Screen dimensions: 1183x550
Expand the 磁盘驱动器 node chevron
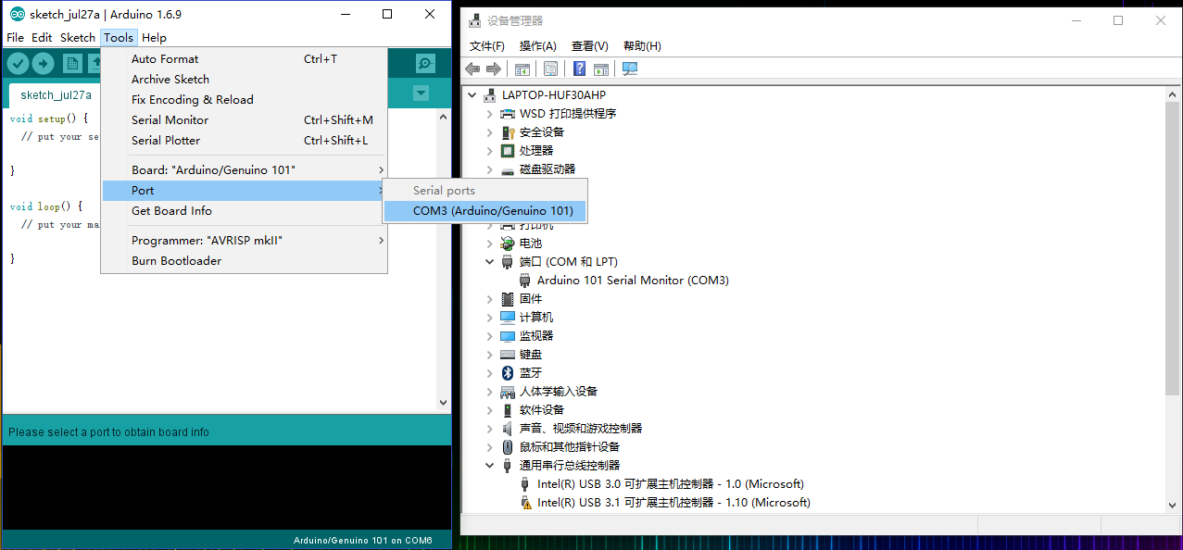(x=490, y=169)
